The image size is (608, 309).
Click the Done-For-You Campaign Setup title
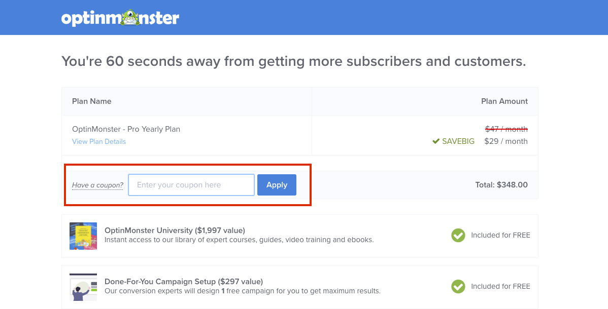tap(184, 282)
